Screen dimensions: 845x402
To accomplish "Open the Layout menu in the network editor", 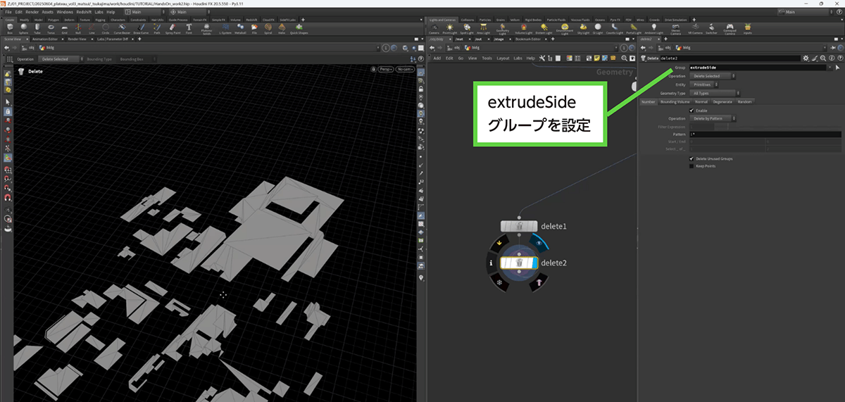I will (503, 58).
